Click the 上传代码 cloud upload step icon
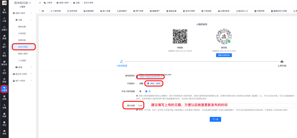The image size is (297, 138). 282,62
